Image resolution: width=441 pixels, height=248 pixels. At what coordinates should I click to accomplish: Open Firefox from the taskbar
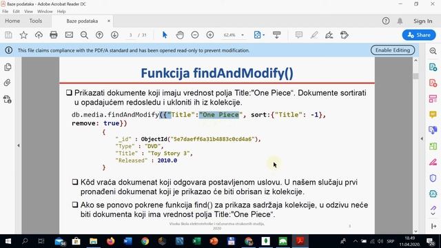[110, 241]
